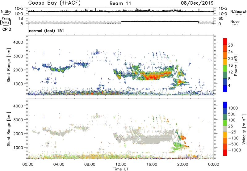Click Slant Range label of power panel
Viewport: 247px width, 171px height.
(x=9, y=65)
